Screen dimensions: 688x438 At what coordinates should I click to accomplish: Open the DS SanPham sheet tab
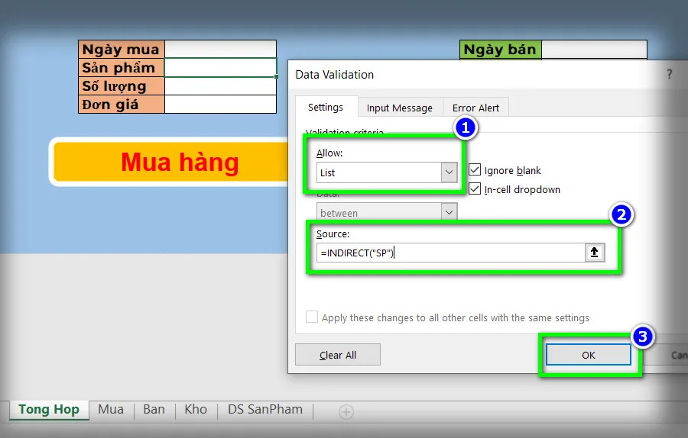point(265,410)
